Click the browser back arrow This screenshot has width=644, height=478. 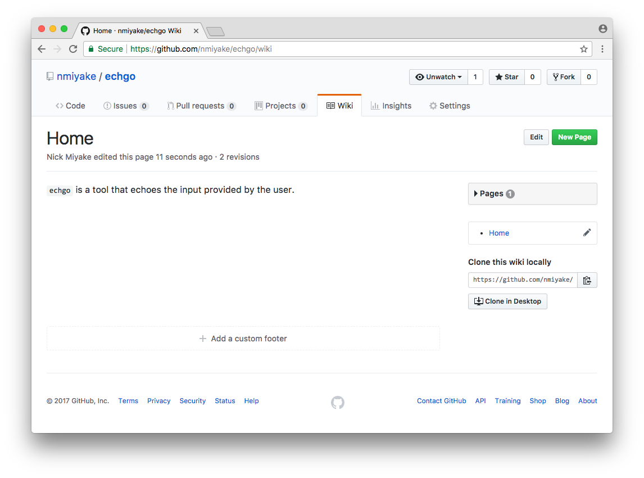42,49
